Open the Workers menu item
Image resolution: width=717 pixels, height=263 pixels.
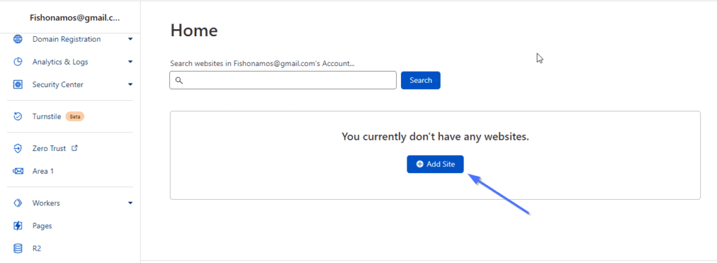click(x=46, y=203)
